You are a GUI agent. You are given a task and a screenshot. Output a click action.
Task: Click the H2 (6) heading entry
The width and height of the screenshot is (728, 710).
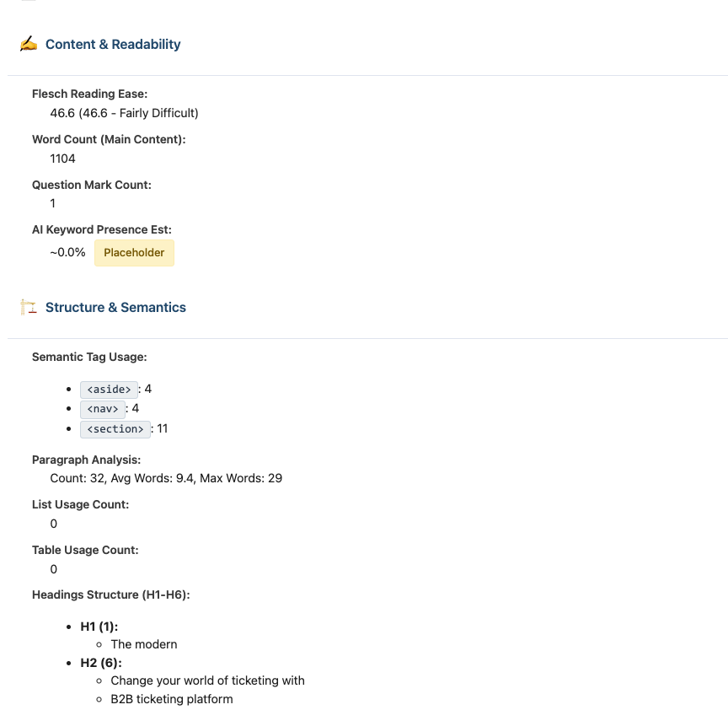click(x=101, y=663)
